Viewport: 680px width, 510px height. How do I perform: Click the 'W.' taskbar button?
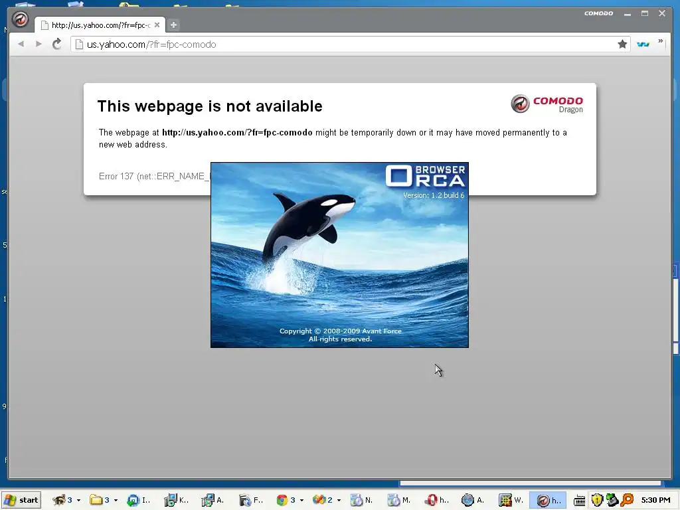[x=512, y=500]
